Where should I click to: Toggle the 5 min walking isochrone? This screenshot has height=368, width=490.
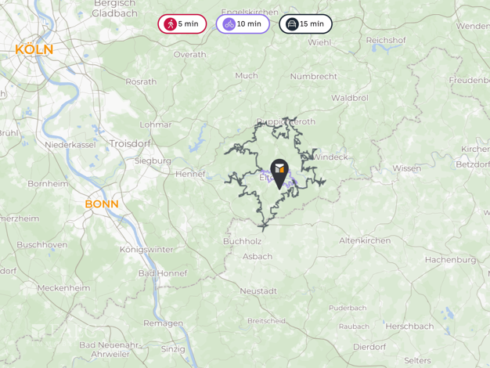[x=182, y=23]
